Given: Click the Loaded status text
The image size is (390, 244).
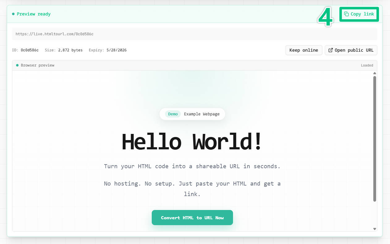Looking at the screenshot, I should click(367, 65).
